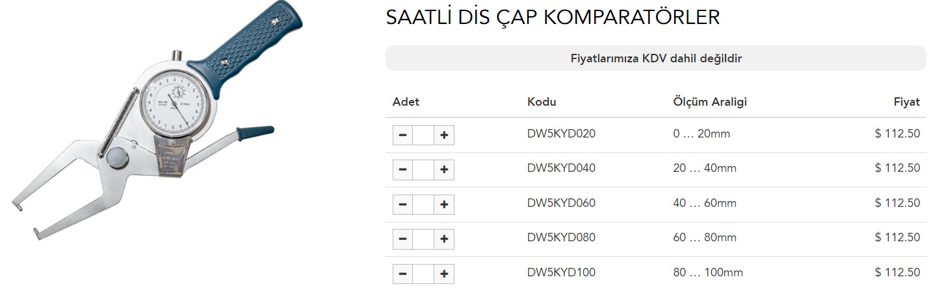Click plus icon for DW5KYD100

[444, 274]
